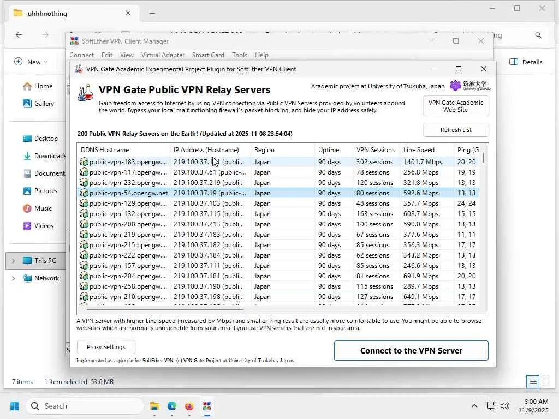559x419 pixels.
Task: Click the server icon of public-vpn-117 row
Action: (84, 172)
